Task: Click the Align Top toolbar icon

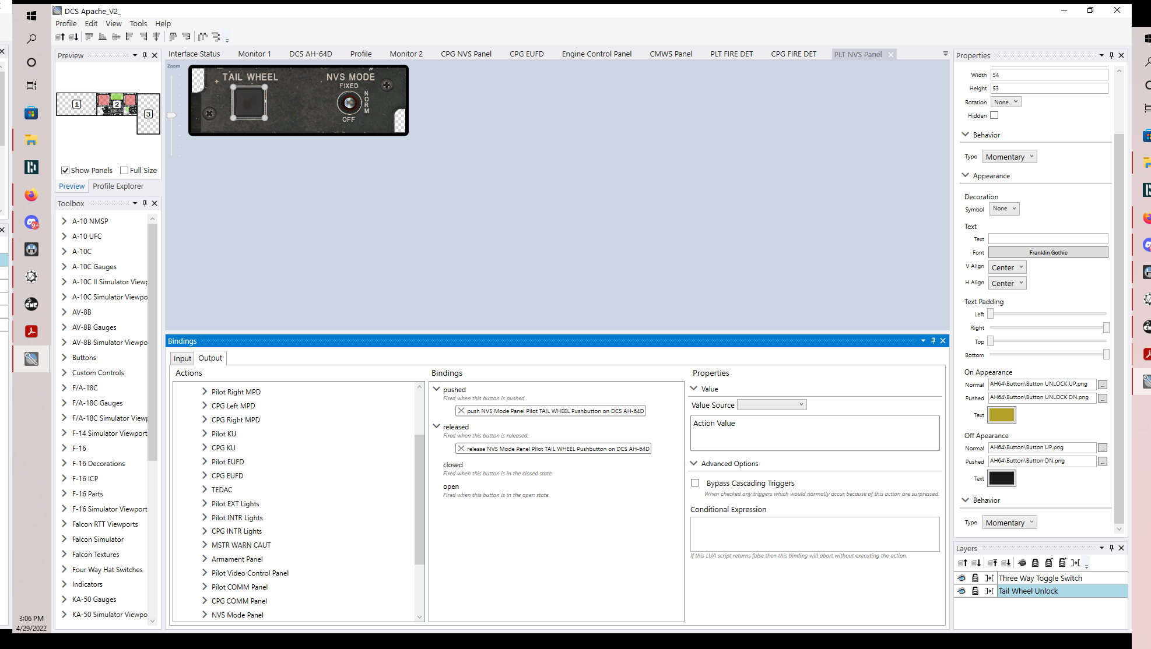Action: (x=89, y=37)
